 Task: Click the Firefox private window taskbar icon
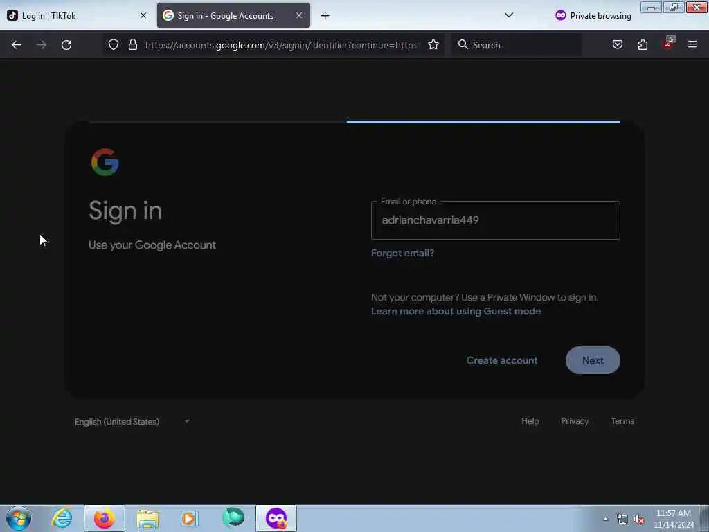coord(276,518)
